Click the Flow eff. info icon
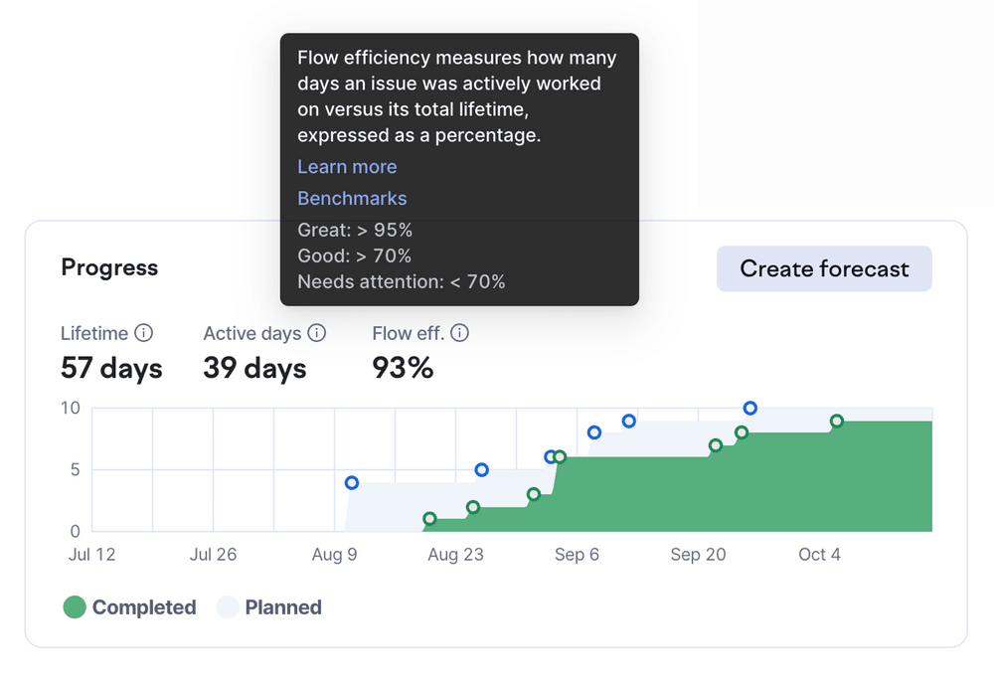The height and width of the screenshot is (684, 994). click(459, 333)
